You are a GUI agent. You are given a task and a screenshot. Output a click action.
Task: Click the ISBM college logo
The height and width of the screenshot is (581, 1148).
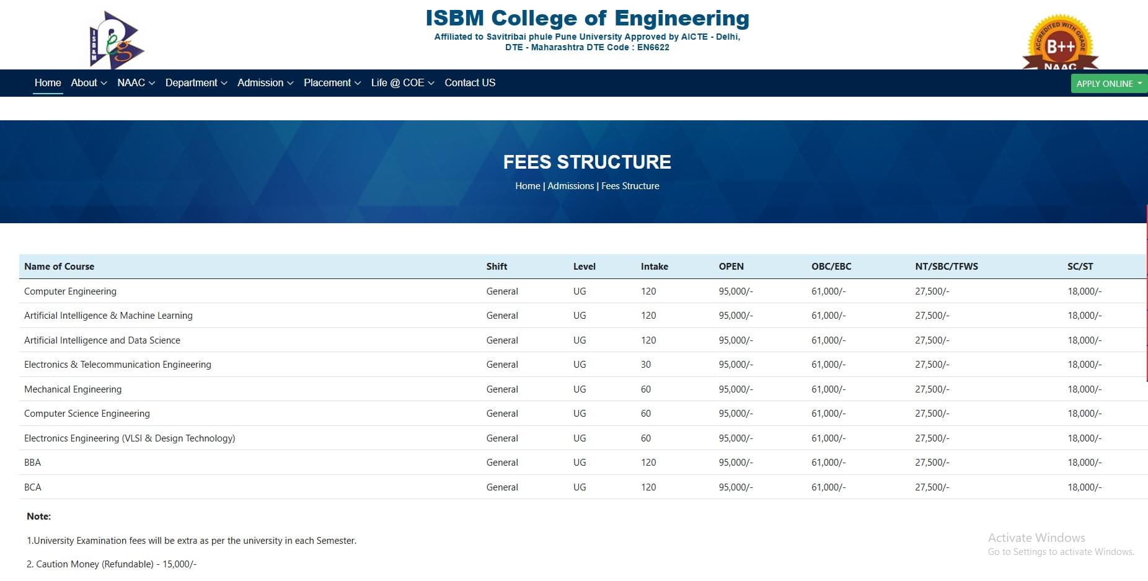tap(116, 40)
